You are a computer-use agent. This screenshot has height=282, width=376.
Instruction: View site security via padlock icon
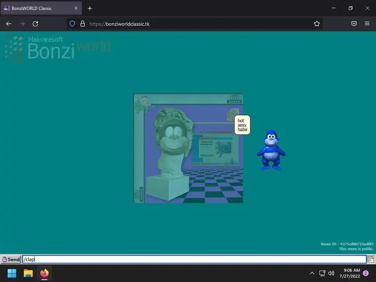tap(83, 24)
